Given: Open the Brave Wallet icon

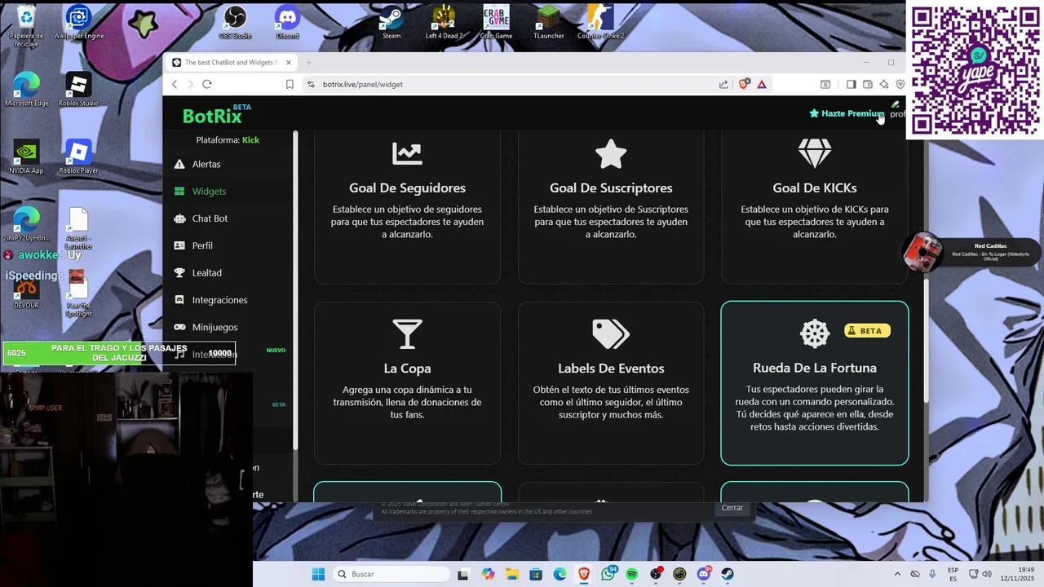Looking at the screenshot, I should 868,84.
